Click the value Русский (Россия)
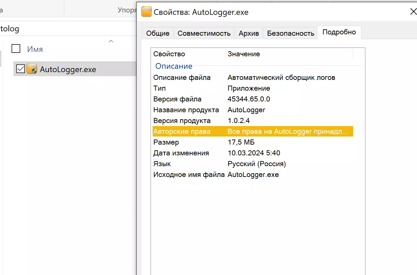The width and height of the screenshot is (417, 275). click(257, 164)
